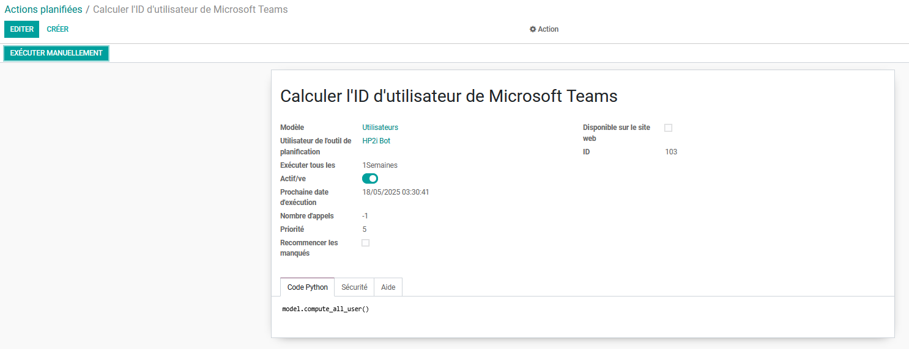Switch to the Code Python tab
909x349 pixels.
(x=308, y=287)
